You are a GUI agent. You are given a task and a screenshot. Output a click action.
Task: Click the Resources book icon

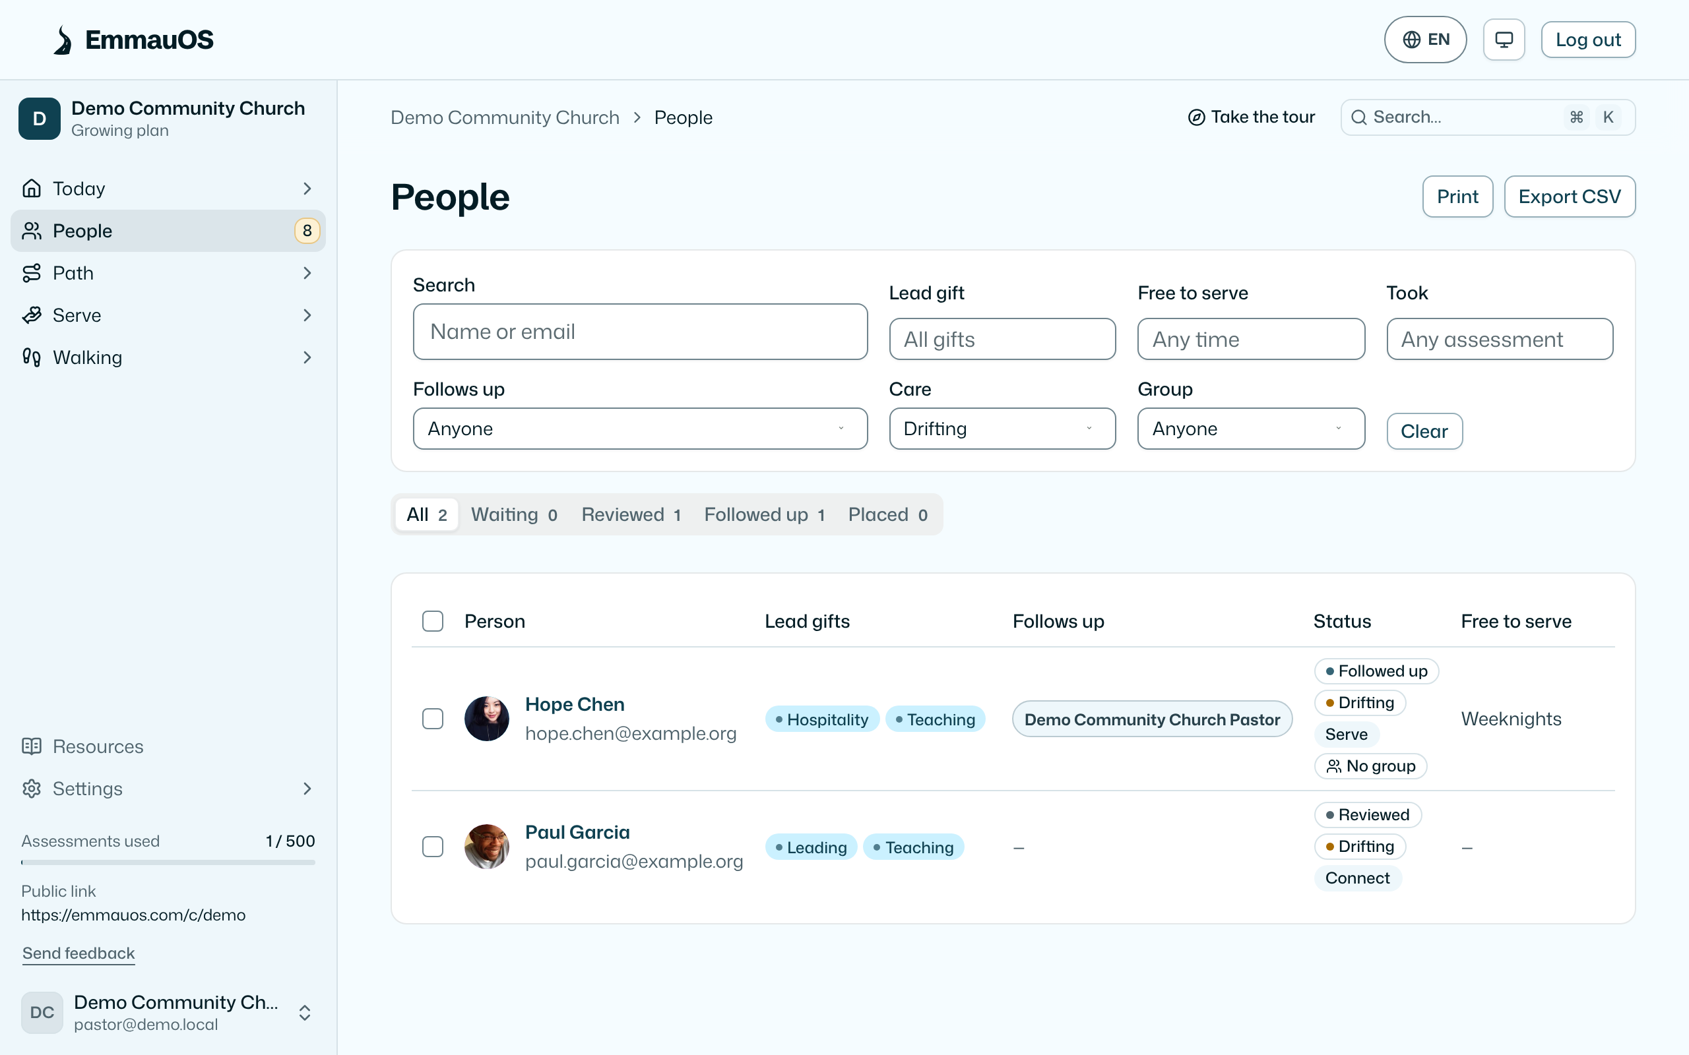tap(32, 746)
